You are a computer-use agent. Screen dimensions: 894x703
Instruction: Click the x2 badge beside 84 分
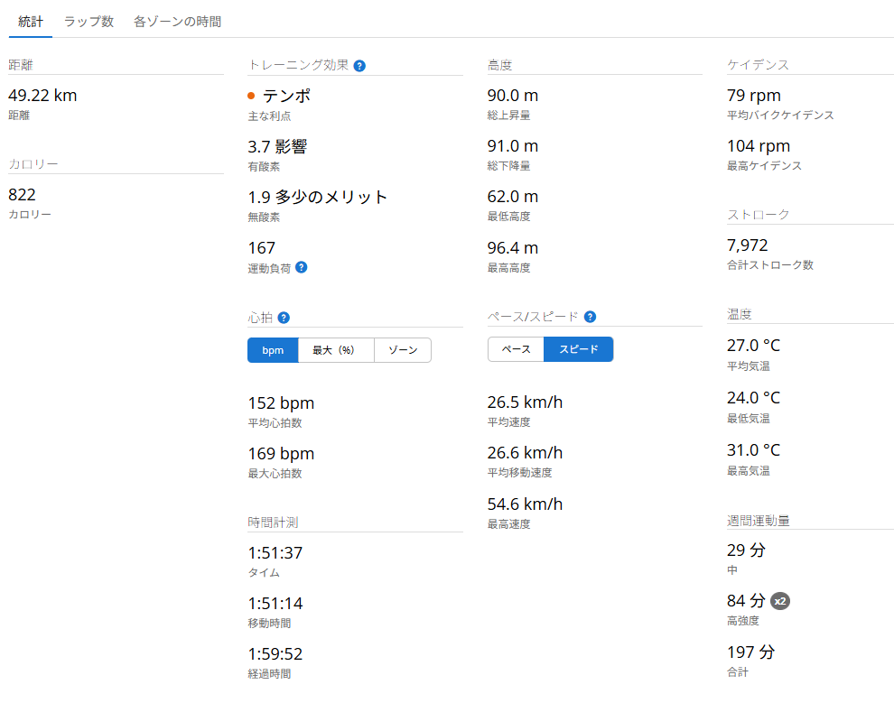coord(780,601)
